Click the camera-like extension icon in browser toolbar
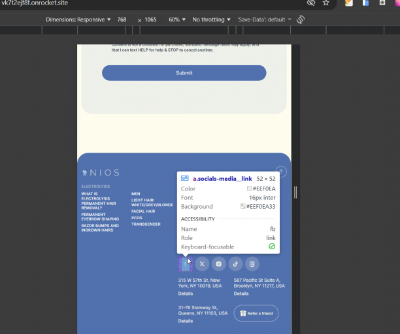The height and width of the screenshot is (334, 400). pyautogui.click(x=382, y=3)
